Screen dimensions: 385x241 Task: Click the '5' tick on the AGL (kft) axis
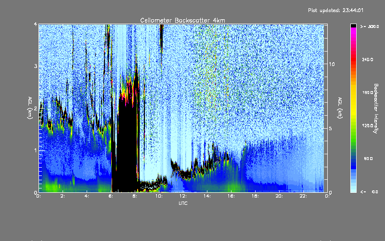pos(331,128)
